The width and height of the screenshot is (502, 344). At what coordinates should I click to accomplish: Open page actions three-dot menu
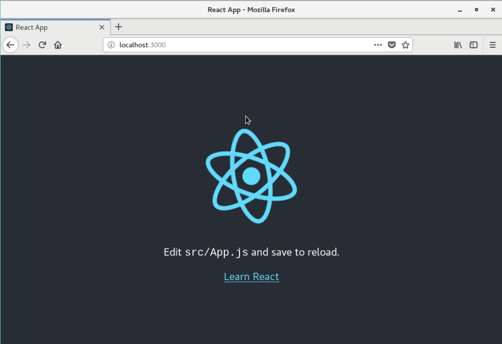click(x=378, y=45)
